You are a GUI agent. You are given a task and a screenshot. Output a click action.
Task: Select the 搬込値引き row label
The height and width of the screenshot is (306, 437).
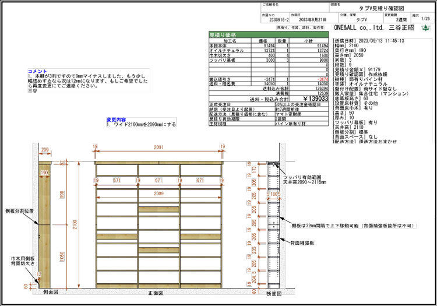(220, 79)
